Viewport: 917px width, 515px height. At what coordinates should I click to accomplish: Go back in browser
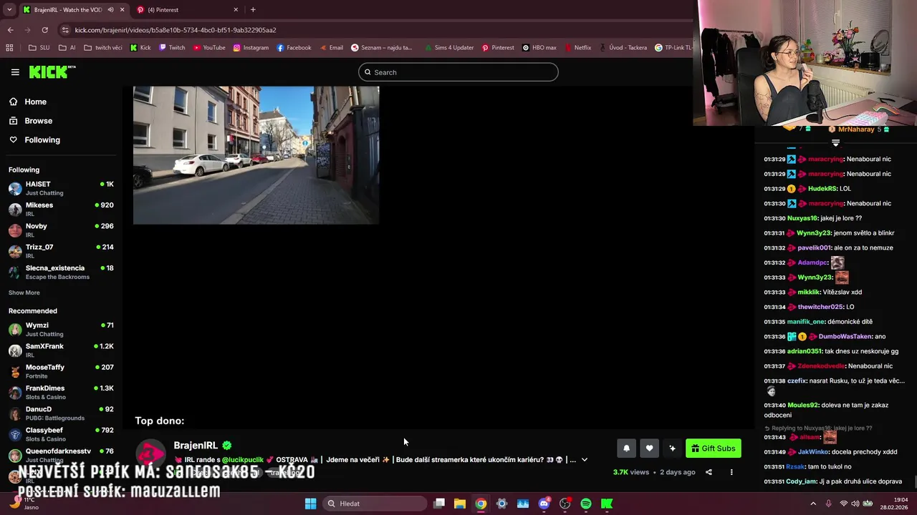[10, 30]
